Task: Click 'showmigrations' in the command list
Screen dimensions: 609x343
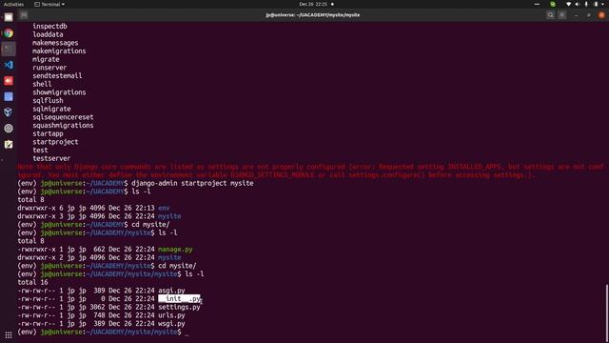Action: point(59,92)
